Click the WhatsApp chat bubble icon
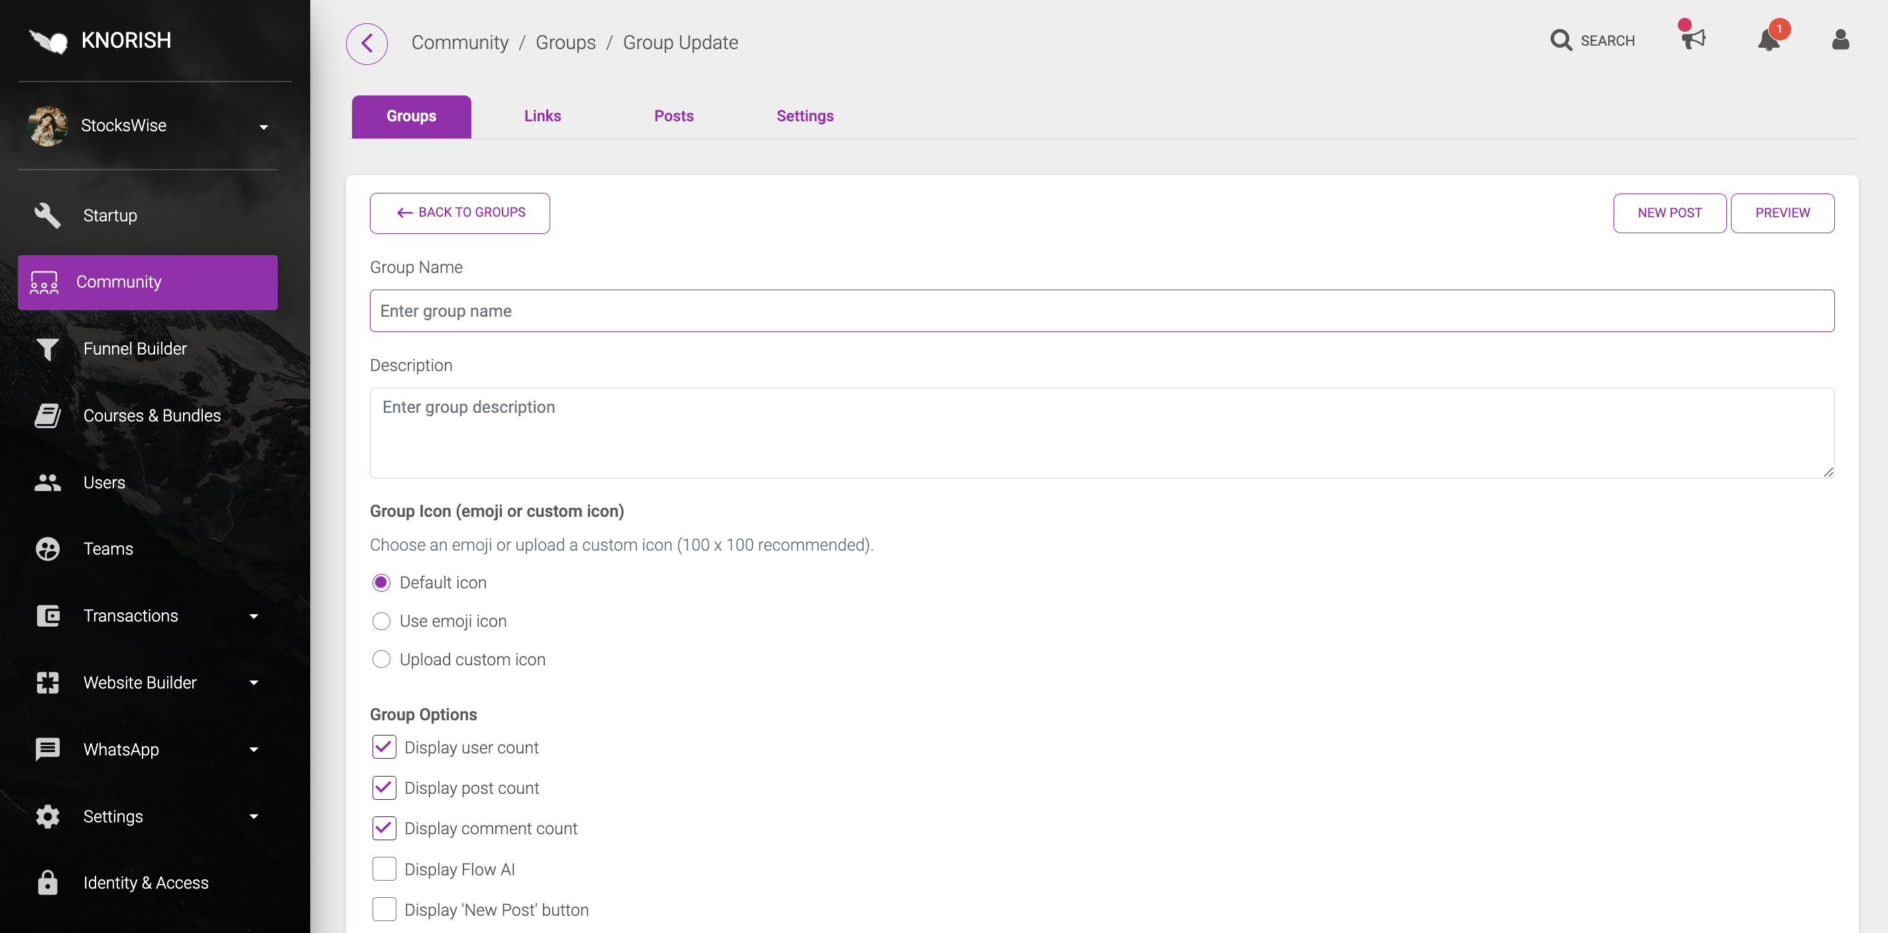 (48, 750)
